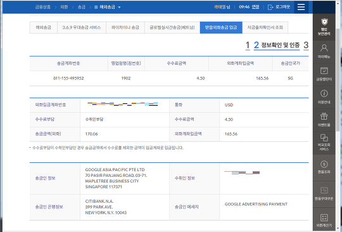The width and height of the screenshot is (342, 232).
Task: Click the logout door icon
Action: pos(270,7)
